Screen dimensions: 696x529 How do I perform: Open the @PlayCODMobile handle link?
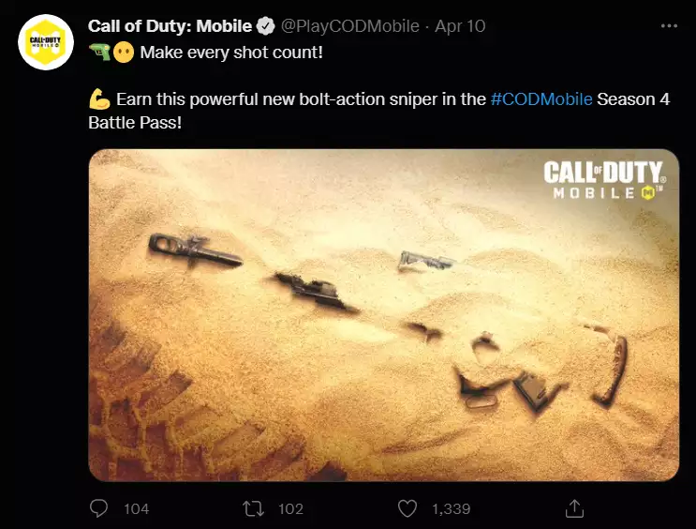[x=349, y=26]
